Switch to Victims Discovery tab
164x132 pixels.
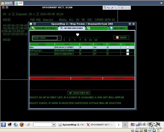72,28
